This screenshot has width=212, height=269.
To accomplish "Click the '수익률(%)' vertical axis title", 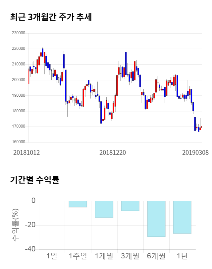I will pyautogui.click(x=15, y=225).
